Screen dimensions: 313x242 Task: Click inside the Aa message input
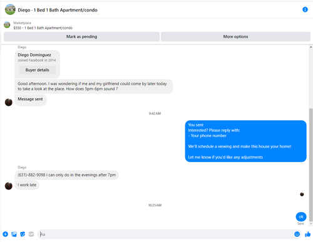click(x=166, y=234)
